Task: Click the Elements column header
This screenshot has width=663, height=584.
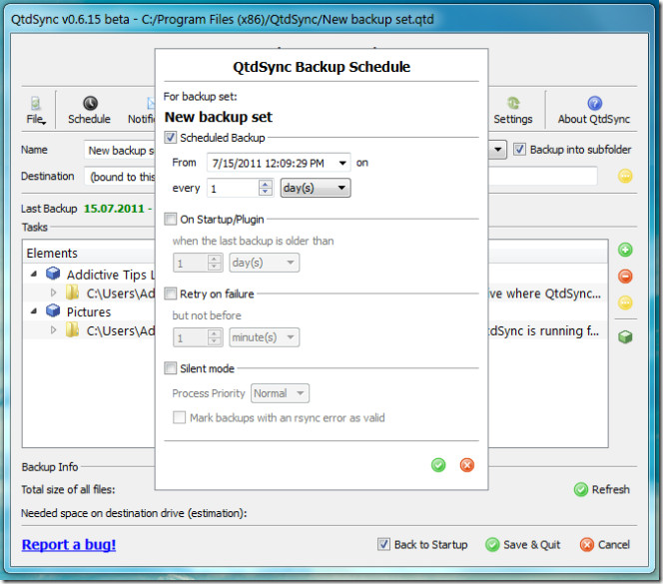Action: pos(52,253)
